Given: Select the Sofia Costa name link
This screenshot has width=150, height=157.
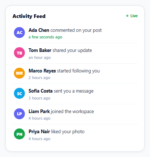Looking at the screenshot, I should point(41,91).
